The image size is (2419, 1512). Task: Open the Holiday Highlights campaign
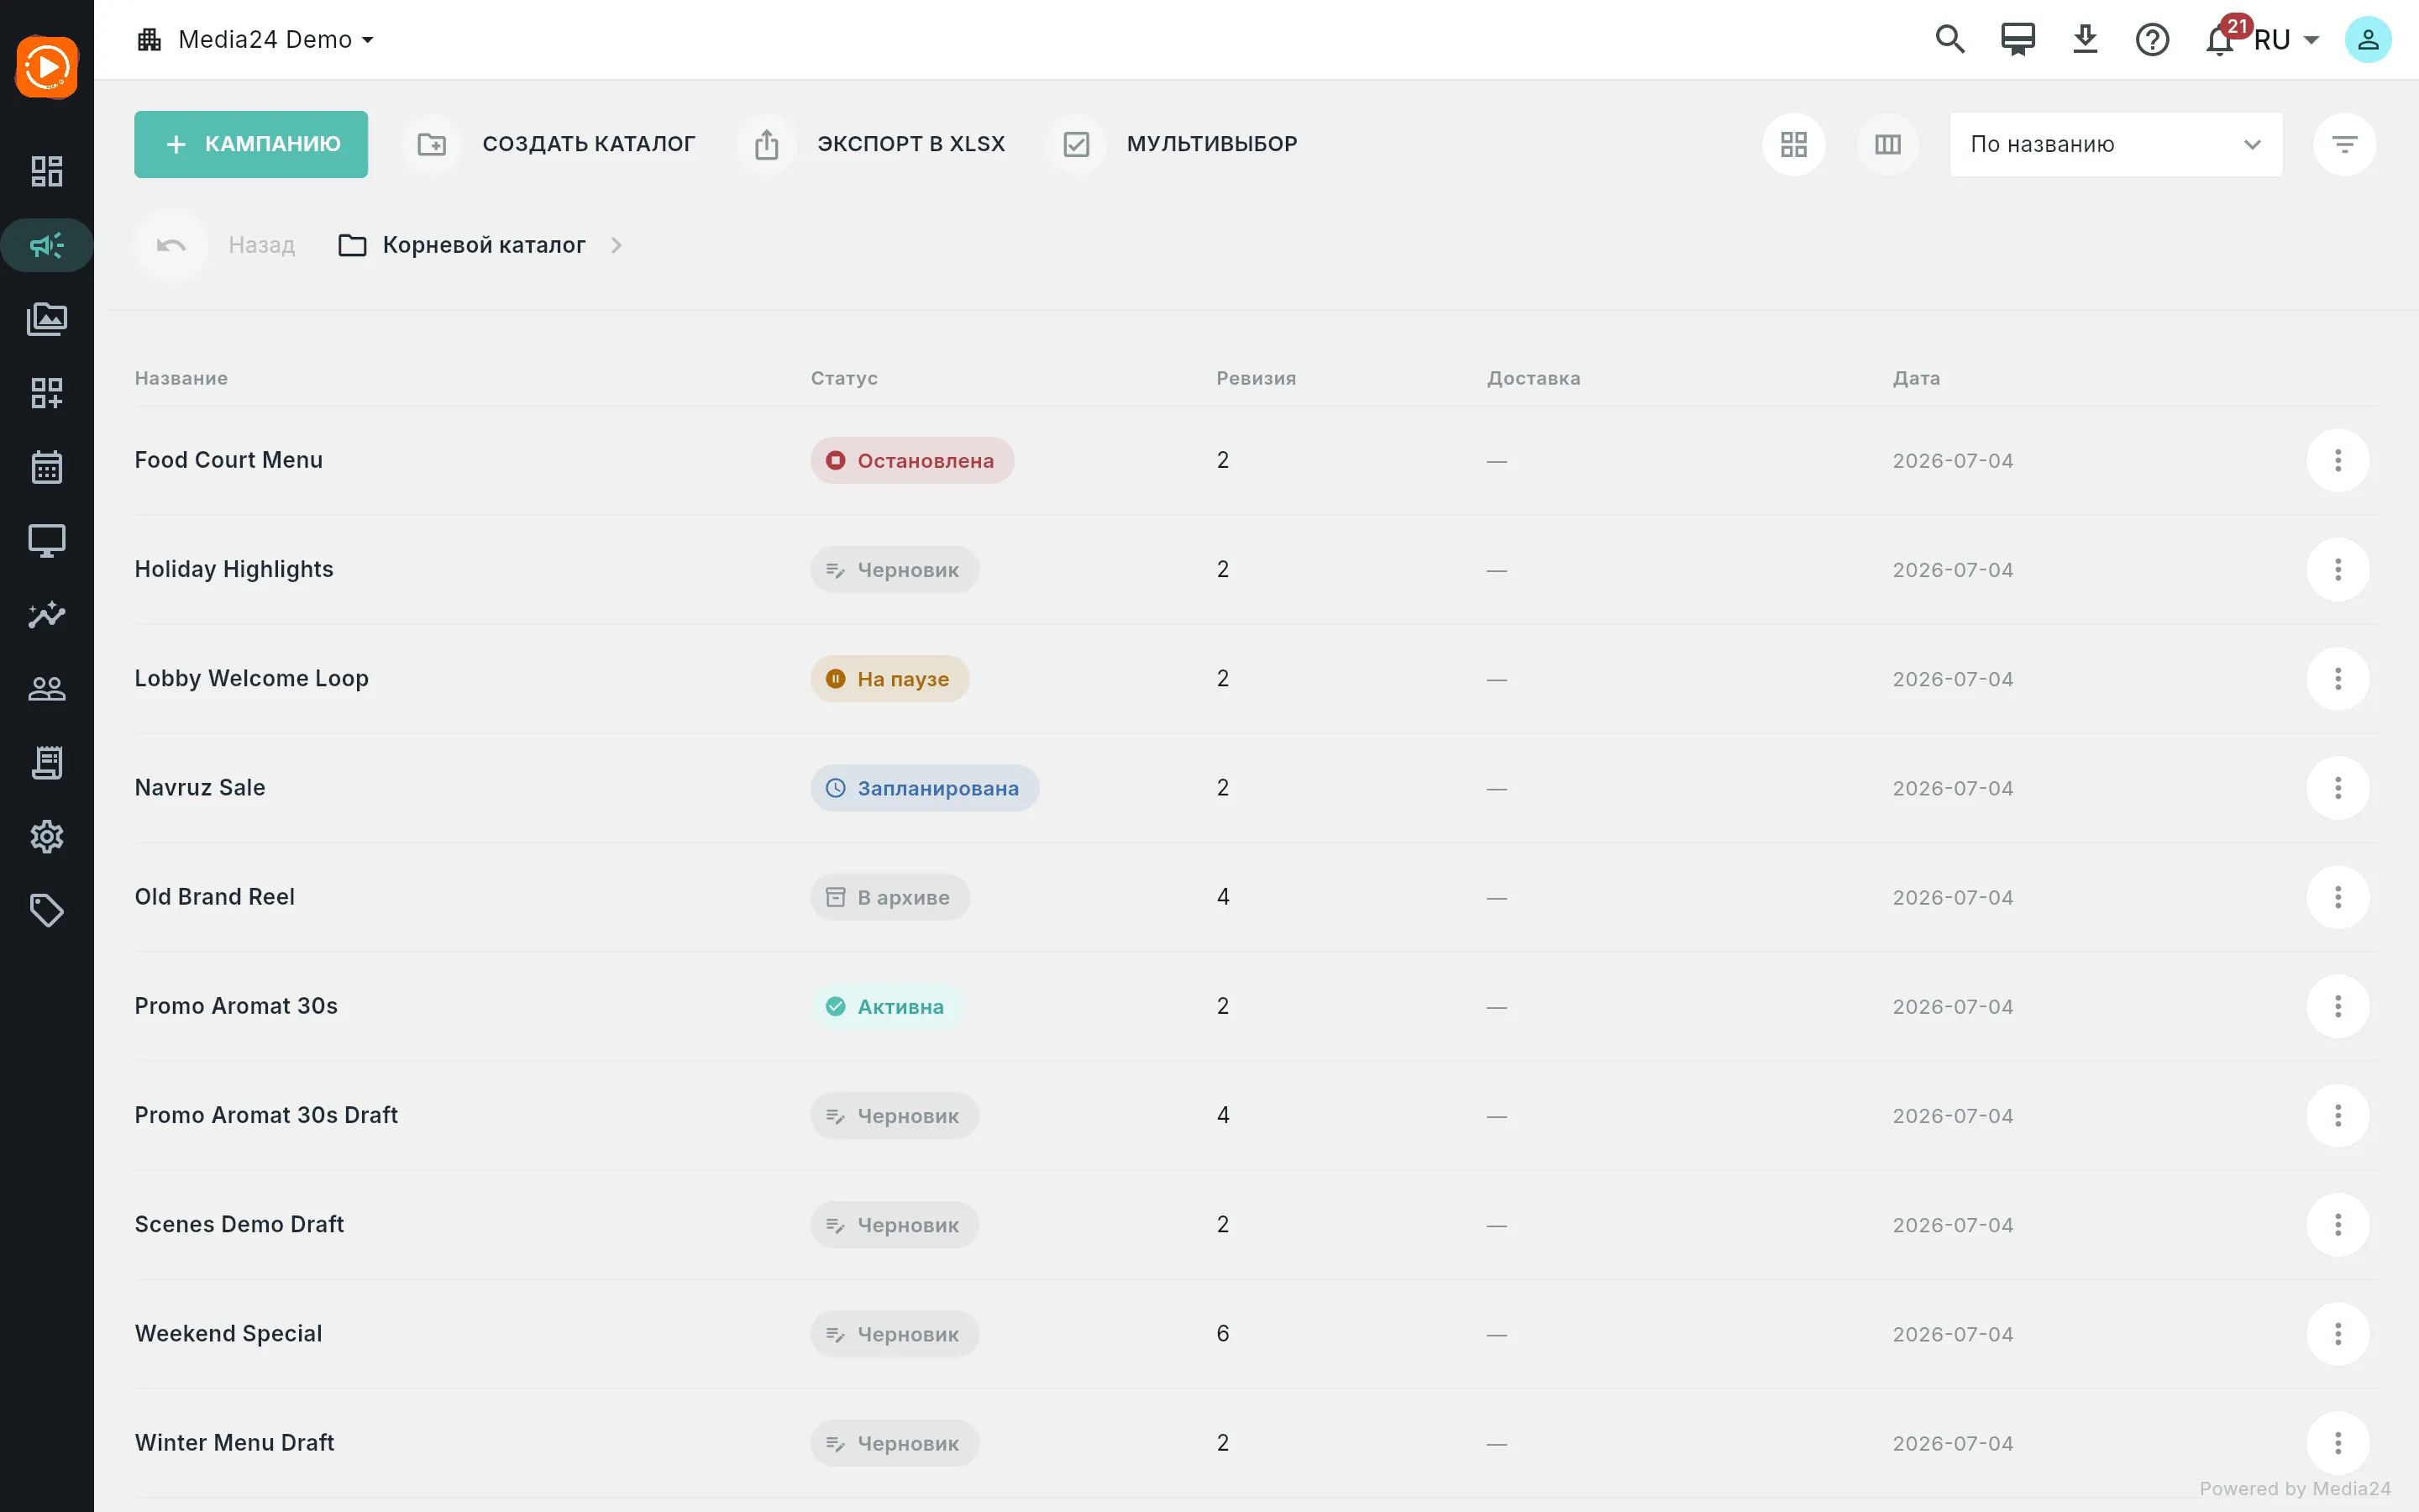pos(234,570)
